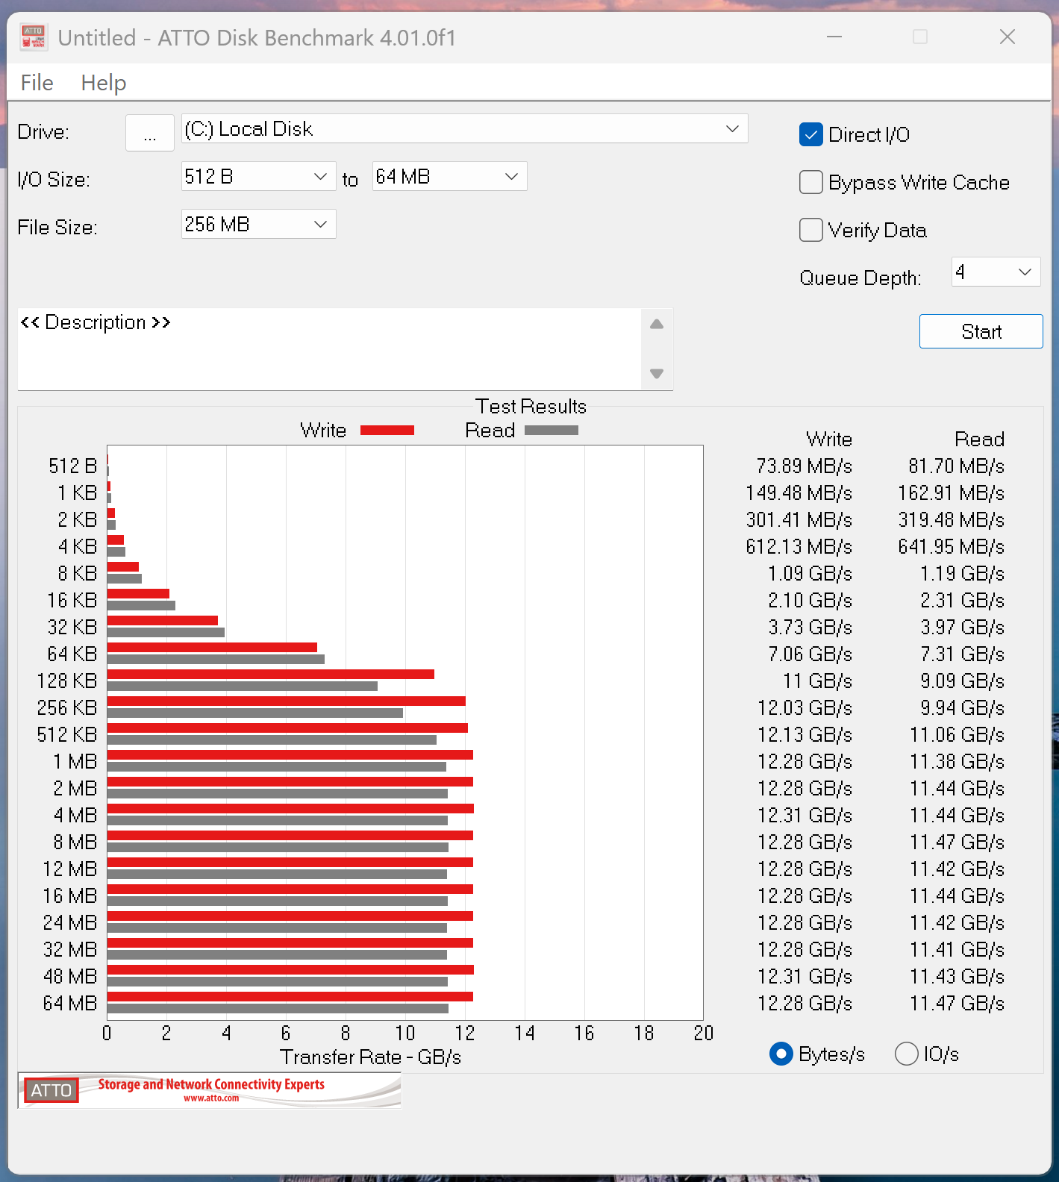Expand the File Size dropdown 256 MB
Screen dimensions: 1059x1182
[258, 225]
